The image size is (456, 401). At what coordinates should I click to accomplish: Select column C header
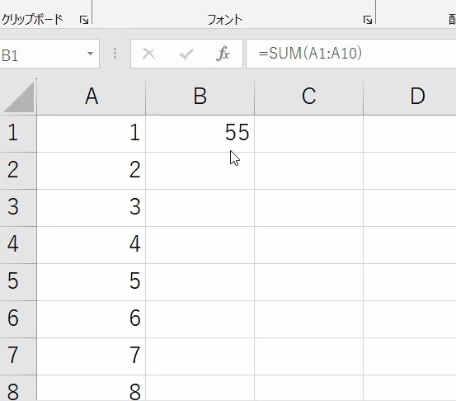pyautogui.click(x=309, y=97)
